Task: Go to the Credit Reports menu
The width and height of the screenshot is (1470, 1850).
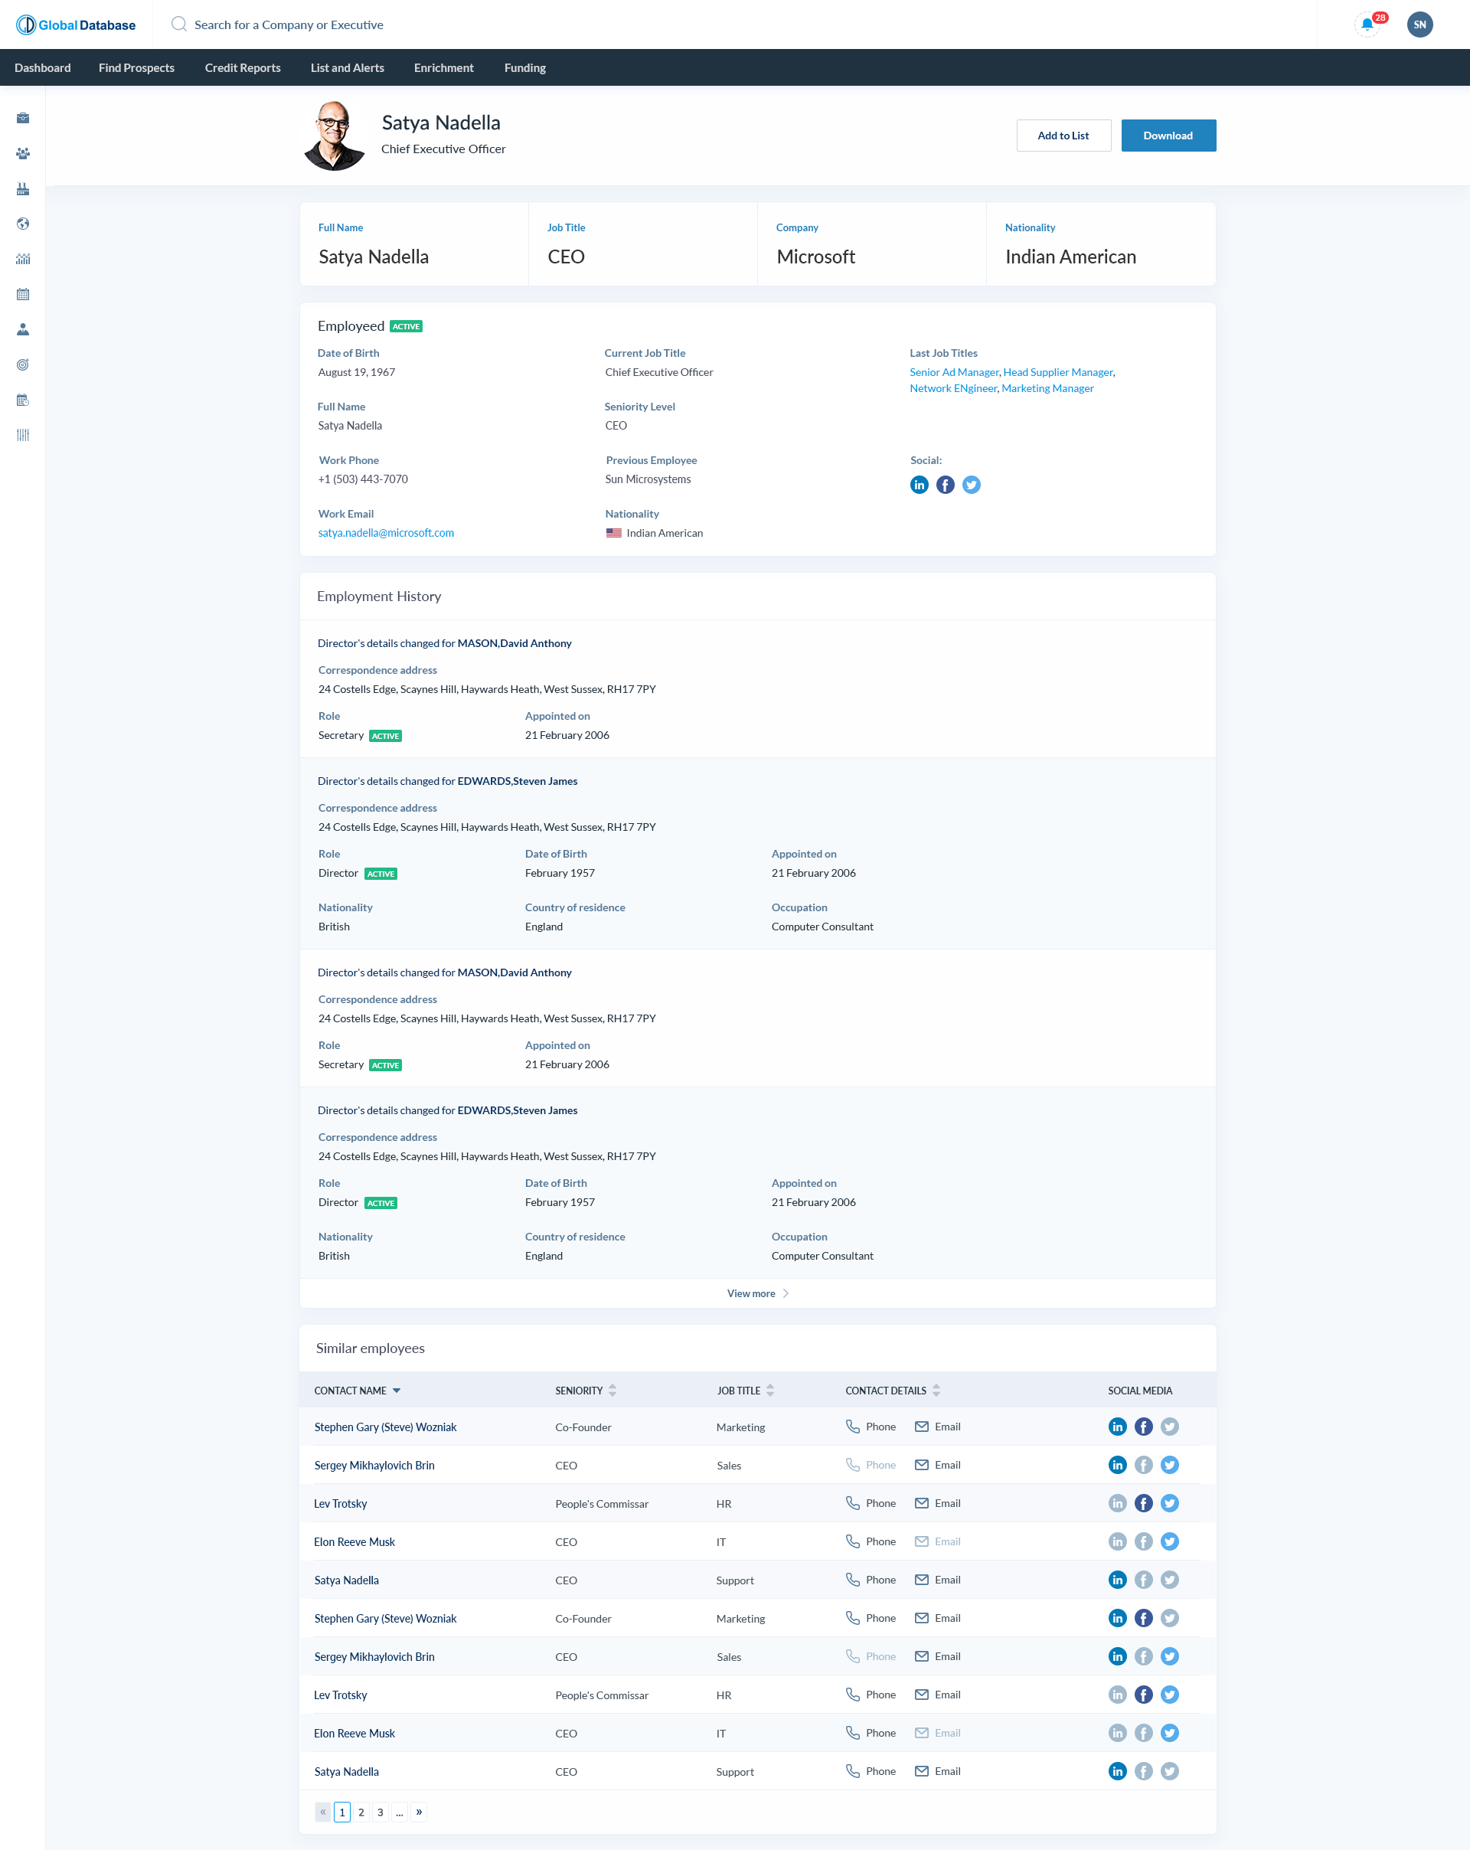Action: [x=243, y=68]
